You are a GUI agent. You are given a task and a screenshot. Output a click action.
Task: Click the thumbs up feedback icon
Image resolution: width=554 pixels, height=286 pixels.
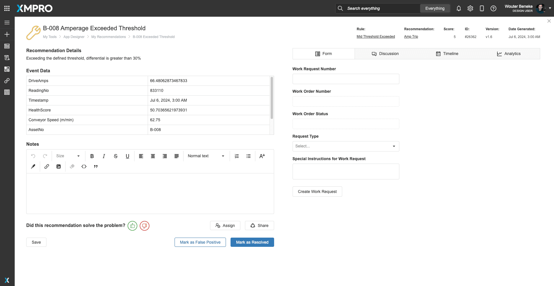tap(132, 226)
